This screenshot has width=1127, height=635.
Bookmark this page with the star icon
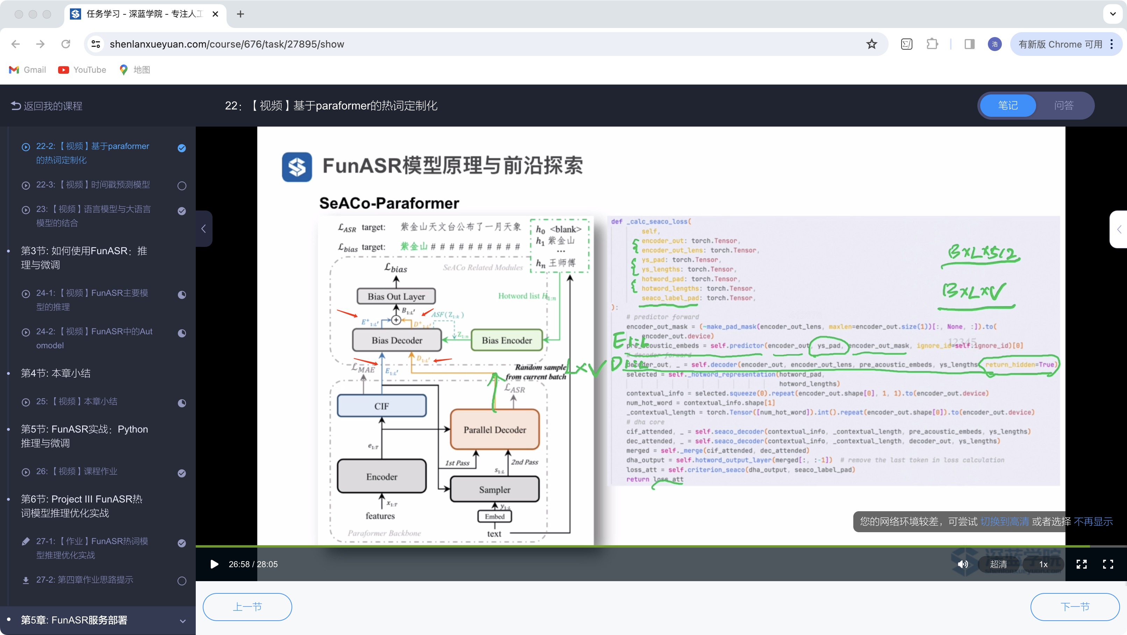pos(871,44)
